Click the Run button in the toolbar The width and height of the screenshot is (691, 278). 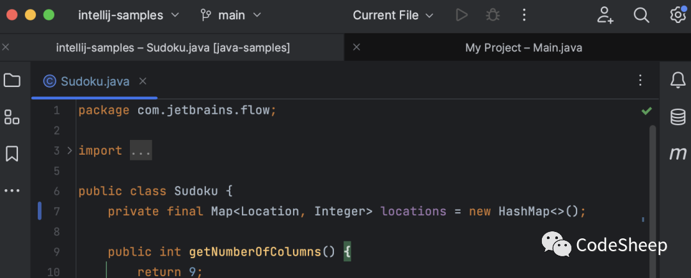461,15
